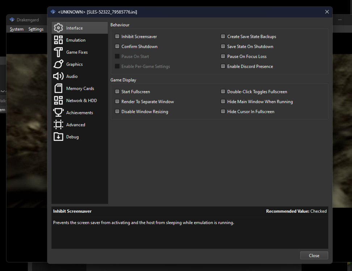Toggle the Confirm Shutdown checkbox

click(117, 46)
